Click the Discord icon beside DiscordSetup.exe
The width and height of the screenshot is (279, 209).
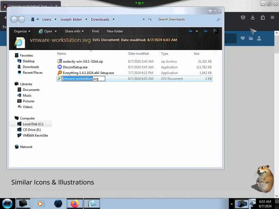pyautogui.click(x=60, y=67)
